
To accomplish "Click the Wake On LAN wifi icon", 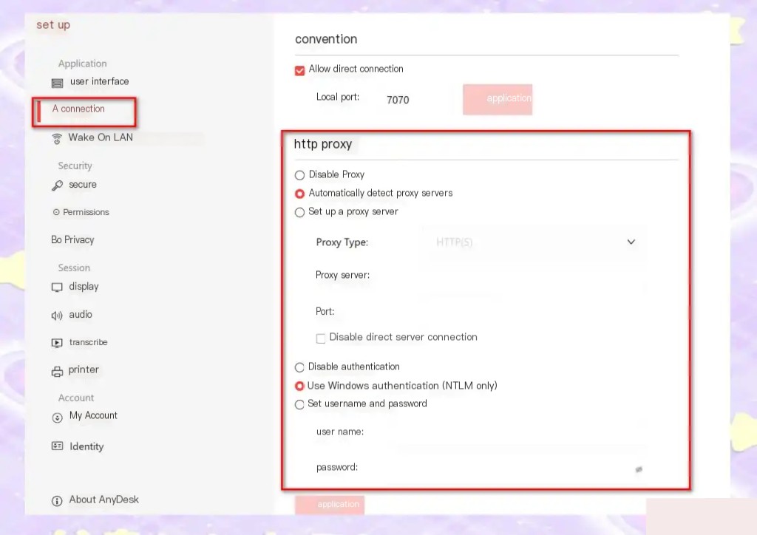I will click(x=57, y=139).
